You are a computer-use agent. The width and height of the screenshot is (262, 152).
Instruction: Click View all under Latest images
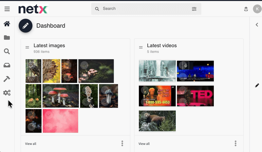(x=31, y=144)
